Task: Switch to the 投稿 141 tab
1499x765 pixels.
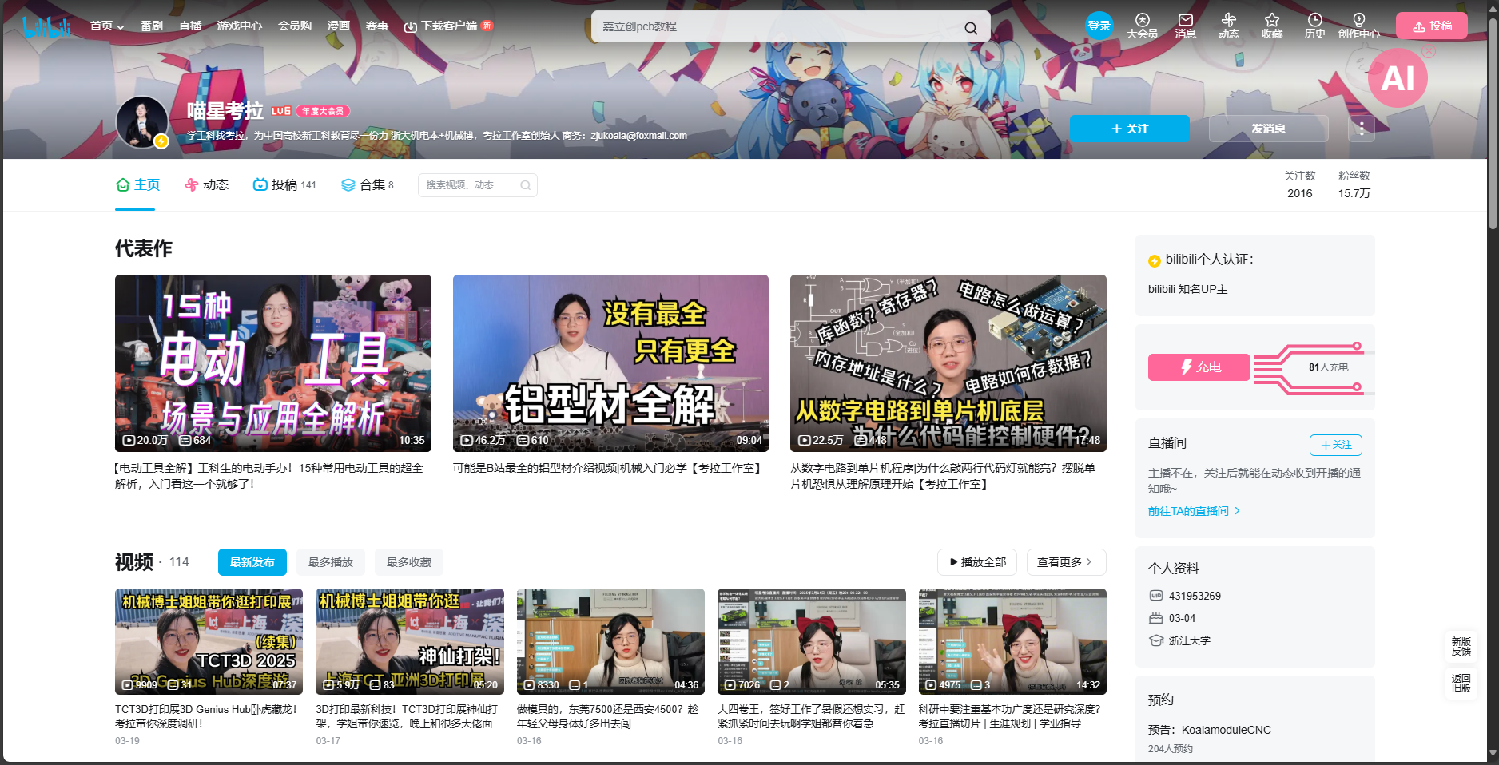Action: 285,184
